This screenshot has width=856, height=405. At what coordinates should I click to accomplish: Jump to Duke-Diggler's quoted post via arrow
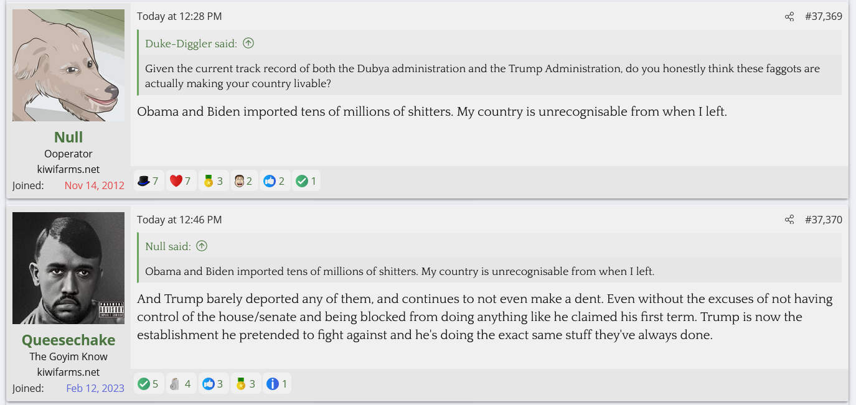[248, 44]
